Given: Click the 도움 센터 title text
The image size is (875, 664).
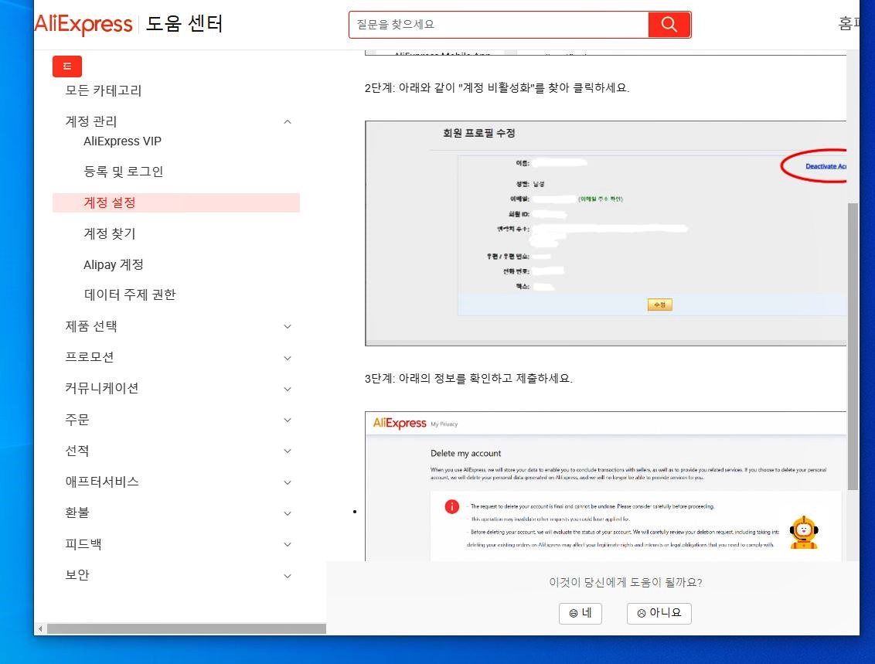Looking at the screenshot, I should tap(184, 24).
